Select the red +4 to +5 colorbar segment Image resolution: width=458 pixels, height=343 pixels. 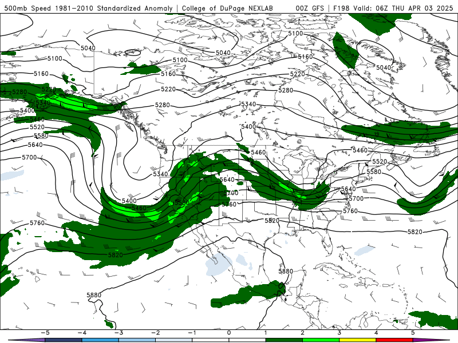[394, 340]
